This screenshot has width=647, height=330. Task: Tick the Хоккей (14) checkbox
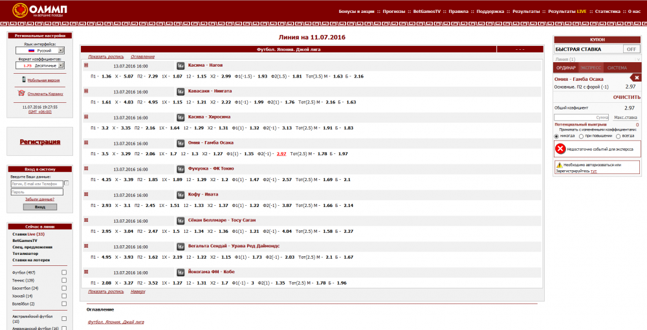click(64, 296)
